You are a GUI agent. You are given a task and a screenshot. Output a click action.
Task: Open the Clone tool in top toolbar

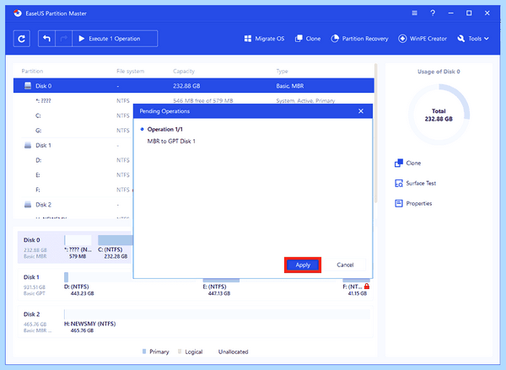(x=308, y=39)
